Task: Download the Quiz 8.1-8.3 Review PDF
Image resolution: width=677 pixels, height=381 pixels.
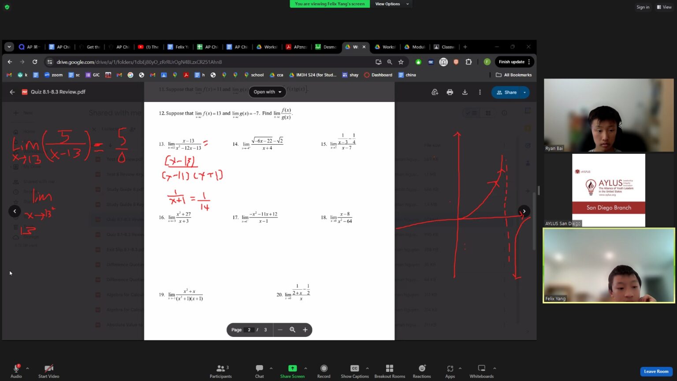Action: (x=465, y=92)
